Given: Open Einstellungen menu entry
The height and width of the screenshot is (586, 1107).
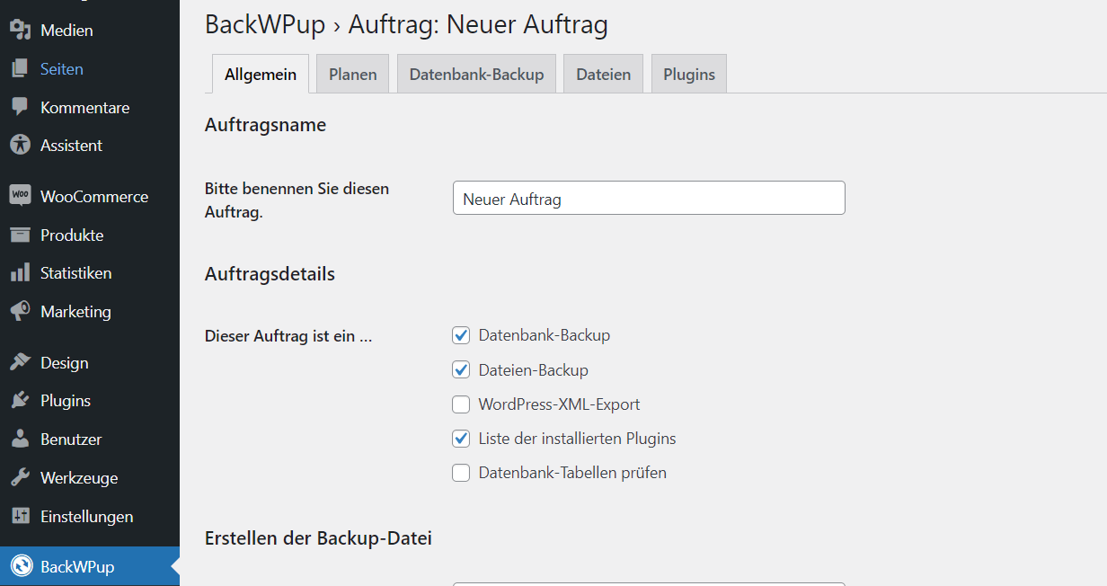Looking at the screenshot, I should point(90,516).
